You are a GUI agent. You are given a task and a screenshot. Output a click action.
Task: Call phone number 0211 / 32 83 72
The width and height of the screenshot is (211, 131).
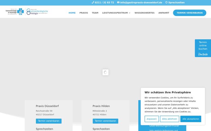[x=104, y=3]
